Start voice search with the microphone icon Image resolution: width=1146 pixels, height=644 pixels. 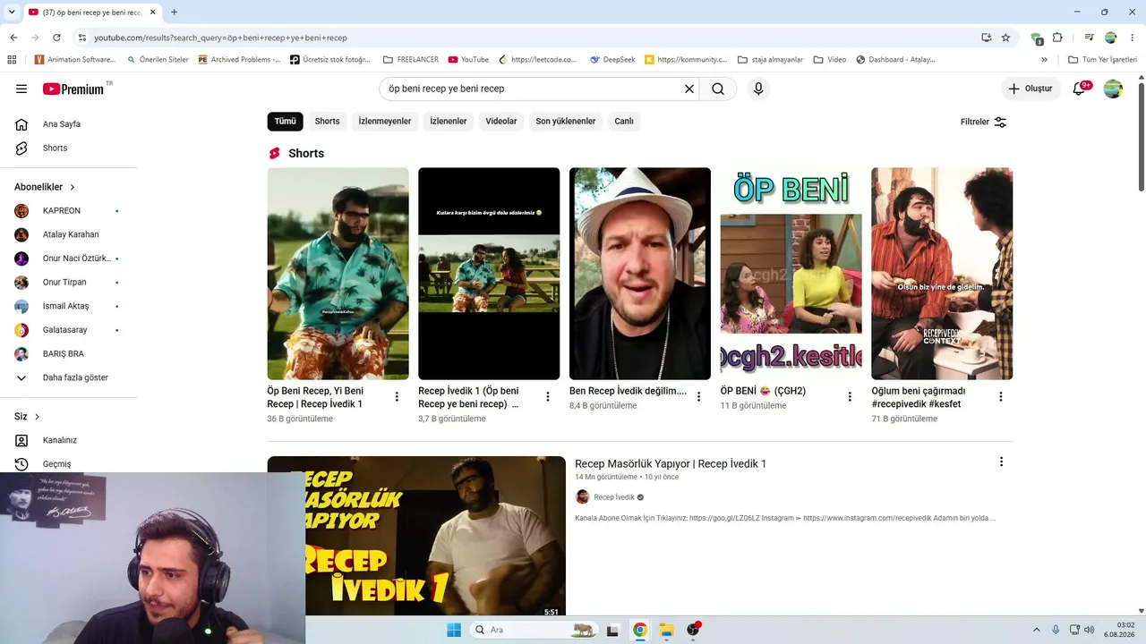pos(758,89)
